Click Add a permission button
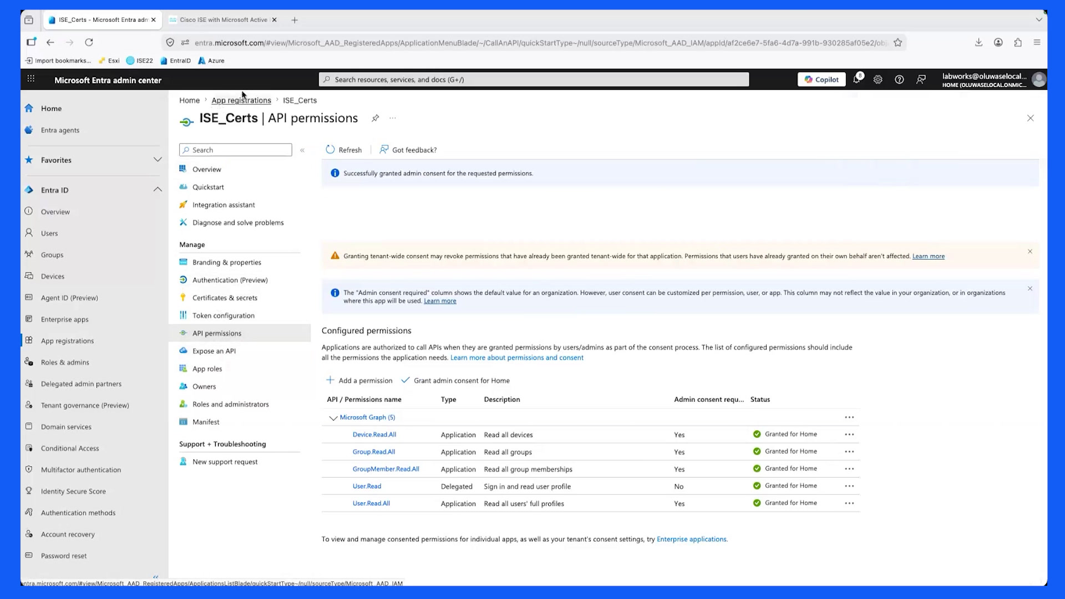This screenshot has height=599, width=1065. click(359, 380)
